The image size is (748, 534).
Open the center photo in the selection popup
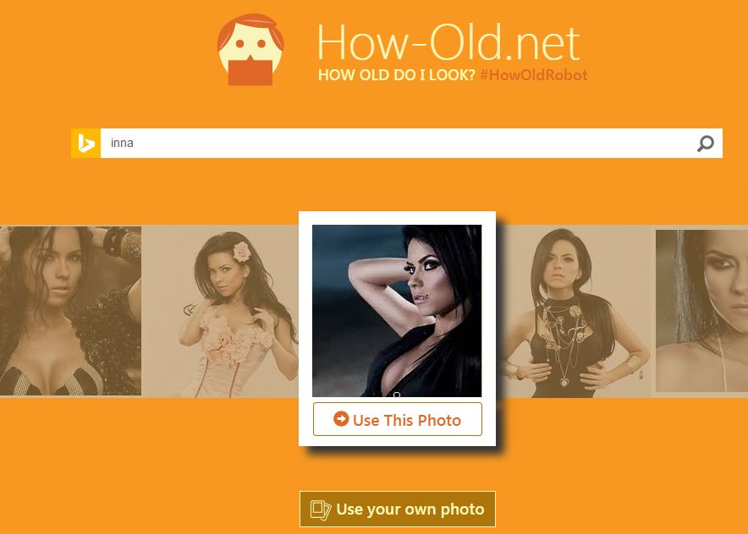(x=397, y=311)
